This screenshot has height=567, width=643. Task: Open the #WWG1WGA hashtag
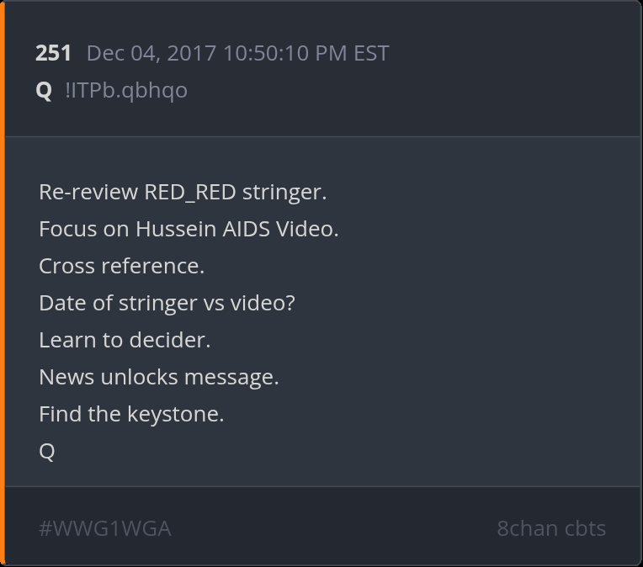point(105,528)
